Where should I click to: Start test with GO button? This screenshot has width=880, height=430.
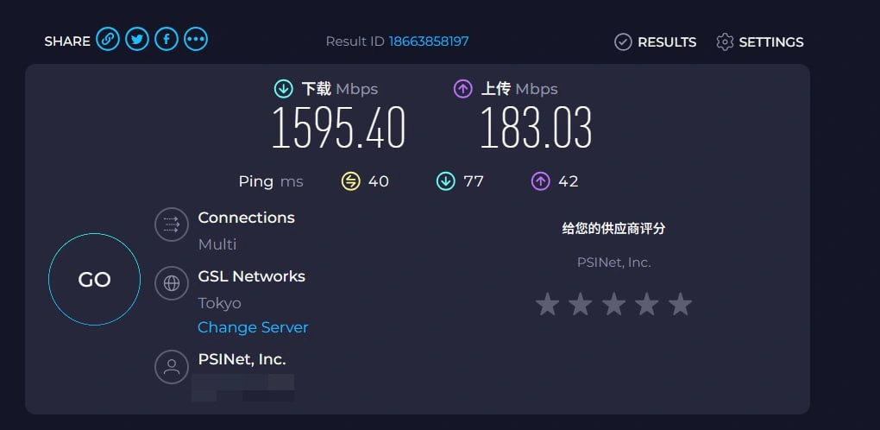[94, 280]
